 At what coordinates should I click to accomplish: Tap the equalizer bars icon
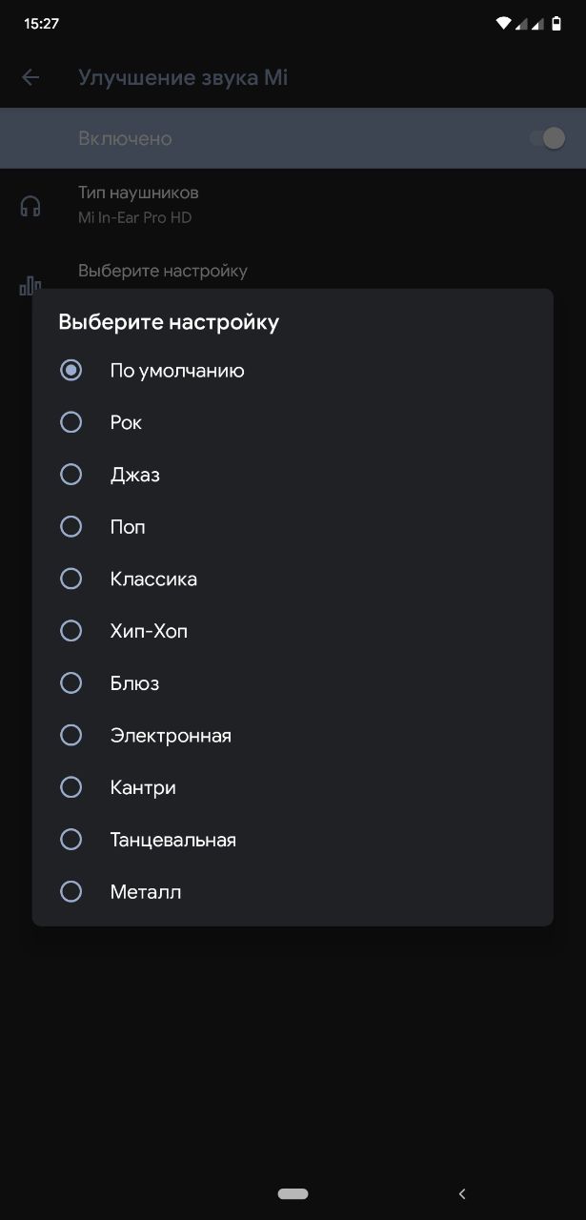point(30,285)
